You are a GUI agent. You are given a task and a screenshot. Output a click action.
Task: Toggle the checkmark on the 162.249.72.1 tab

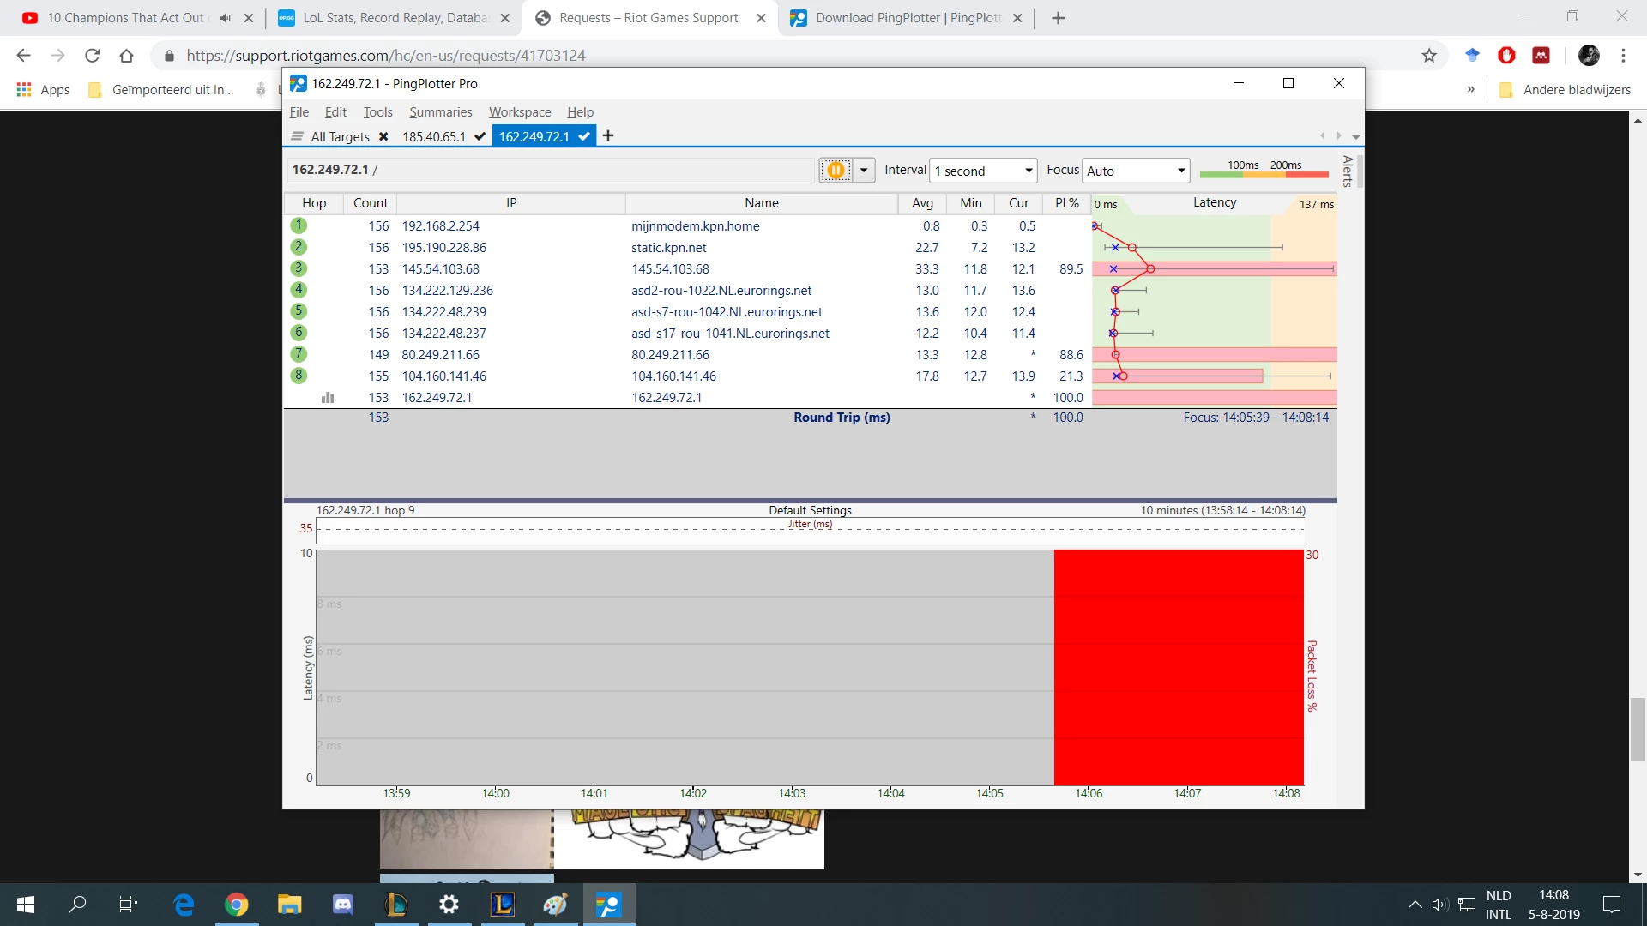[x=584, y=136]
